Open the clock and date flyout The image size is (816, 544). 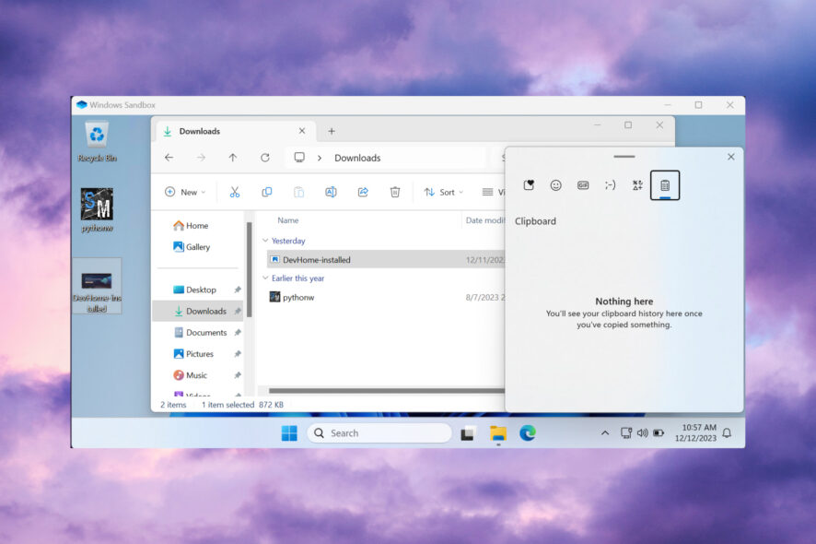[695, 432]
